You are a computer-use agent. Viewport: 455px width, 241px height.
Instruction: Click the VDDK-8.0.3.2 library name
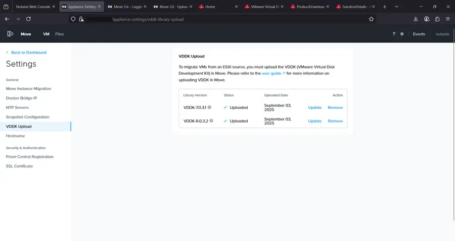(x=196, y=121)
